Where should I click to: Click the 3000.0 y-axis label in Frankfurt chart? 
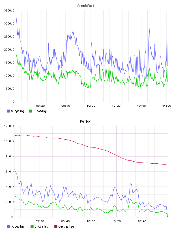click(x=9, y=23)
